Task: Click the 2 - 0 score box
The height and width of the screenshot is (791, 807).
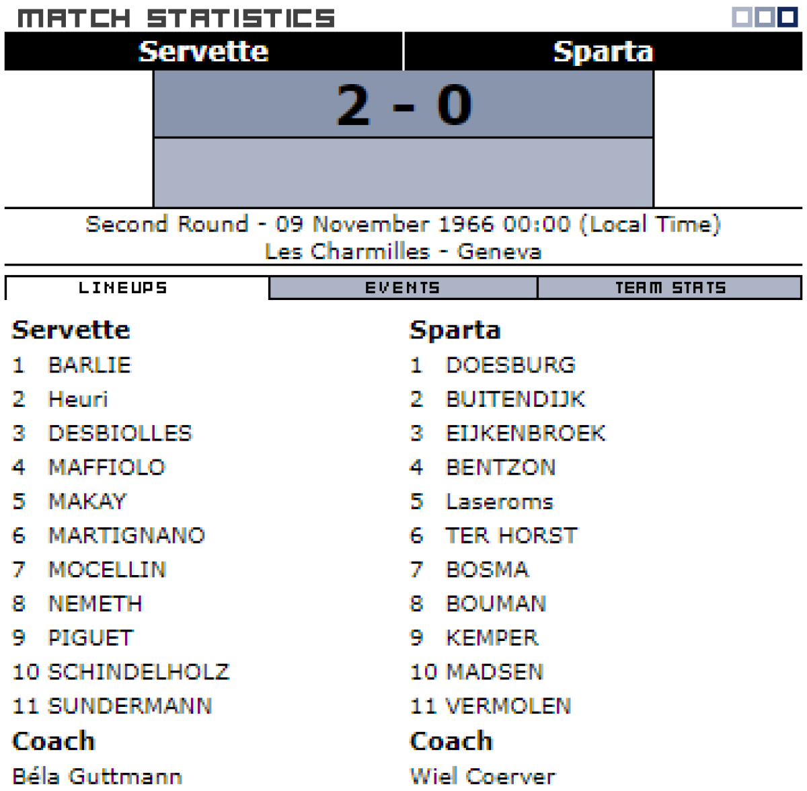Action: click(x=403, y=105)
